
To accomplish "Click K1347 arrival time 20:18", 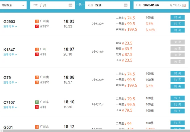I will click(x=68, y=54).
